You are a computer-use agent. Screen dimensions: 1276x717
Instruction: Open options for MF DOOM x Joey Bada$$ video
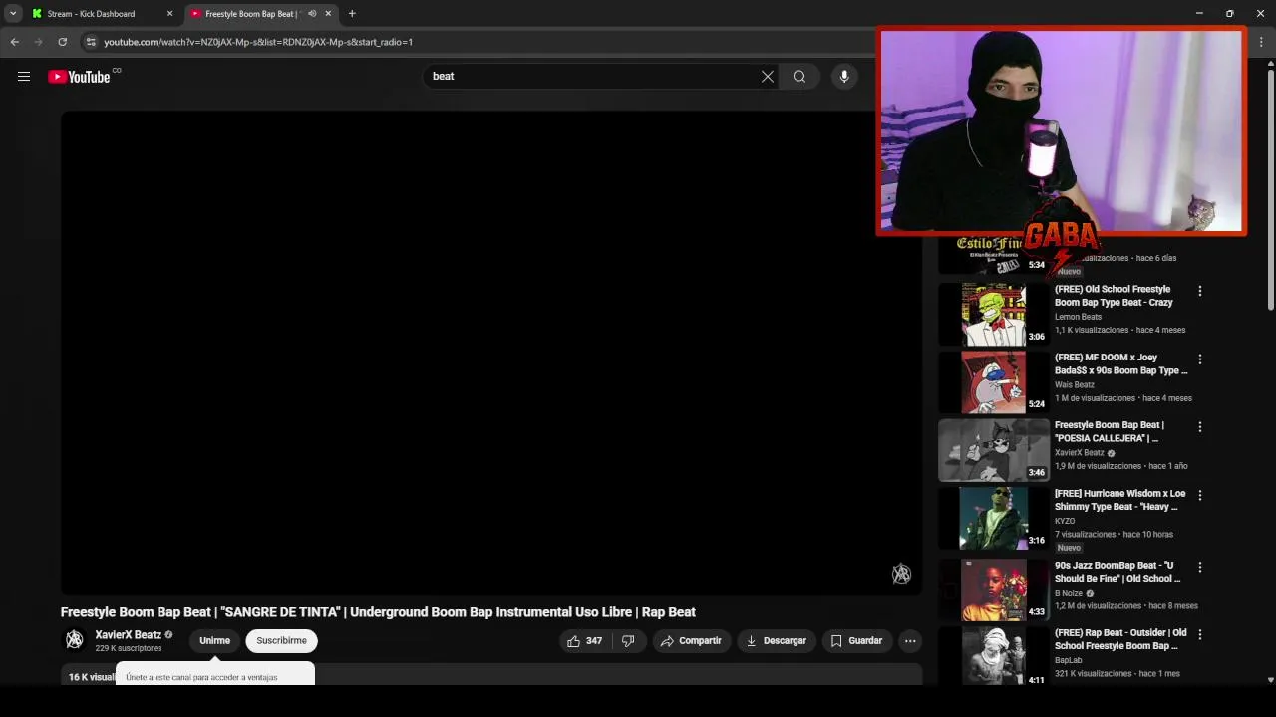click(x=1200, y=358)
